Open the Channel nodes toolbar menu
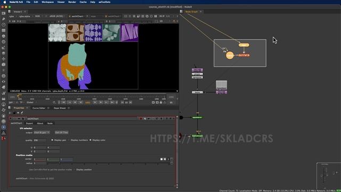 point(4,30)
